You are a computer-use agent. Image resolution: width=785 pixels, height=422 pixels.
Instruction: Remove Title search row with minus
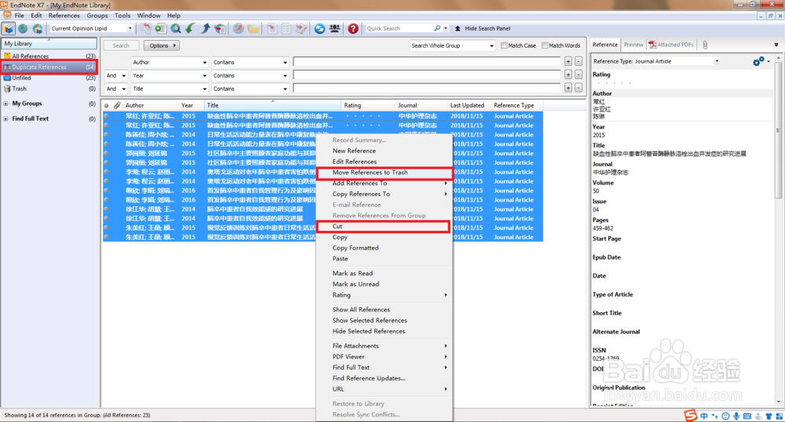579,88
